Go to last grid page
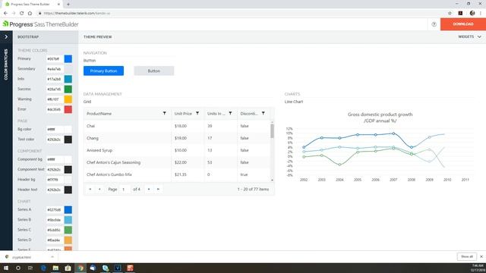This screenshot has height=273, width=486. (x=158, y=189)
